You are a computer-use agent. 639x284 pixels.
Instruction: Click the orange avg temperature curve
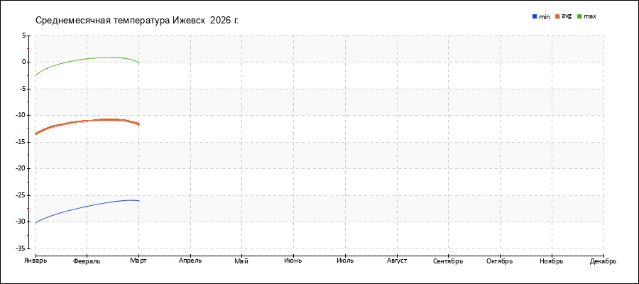[85, 121]
